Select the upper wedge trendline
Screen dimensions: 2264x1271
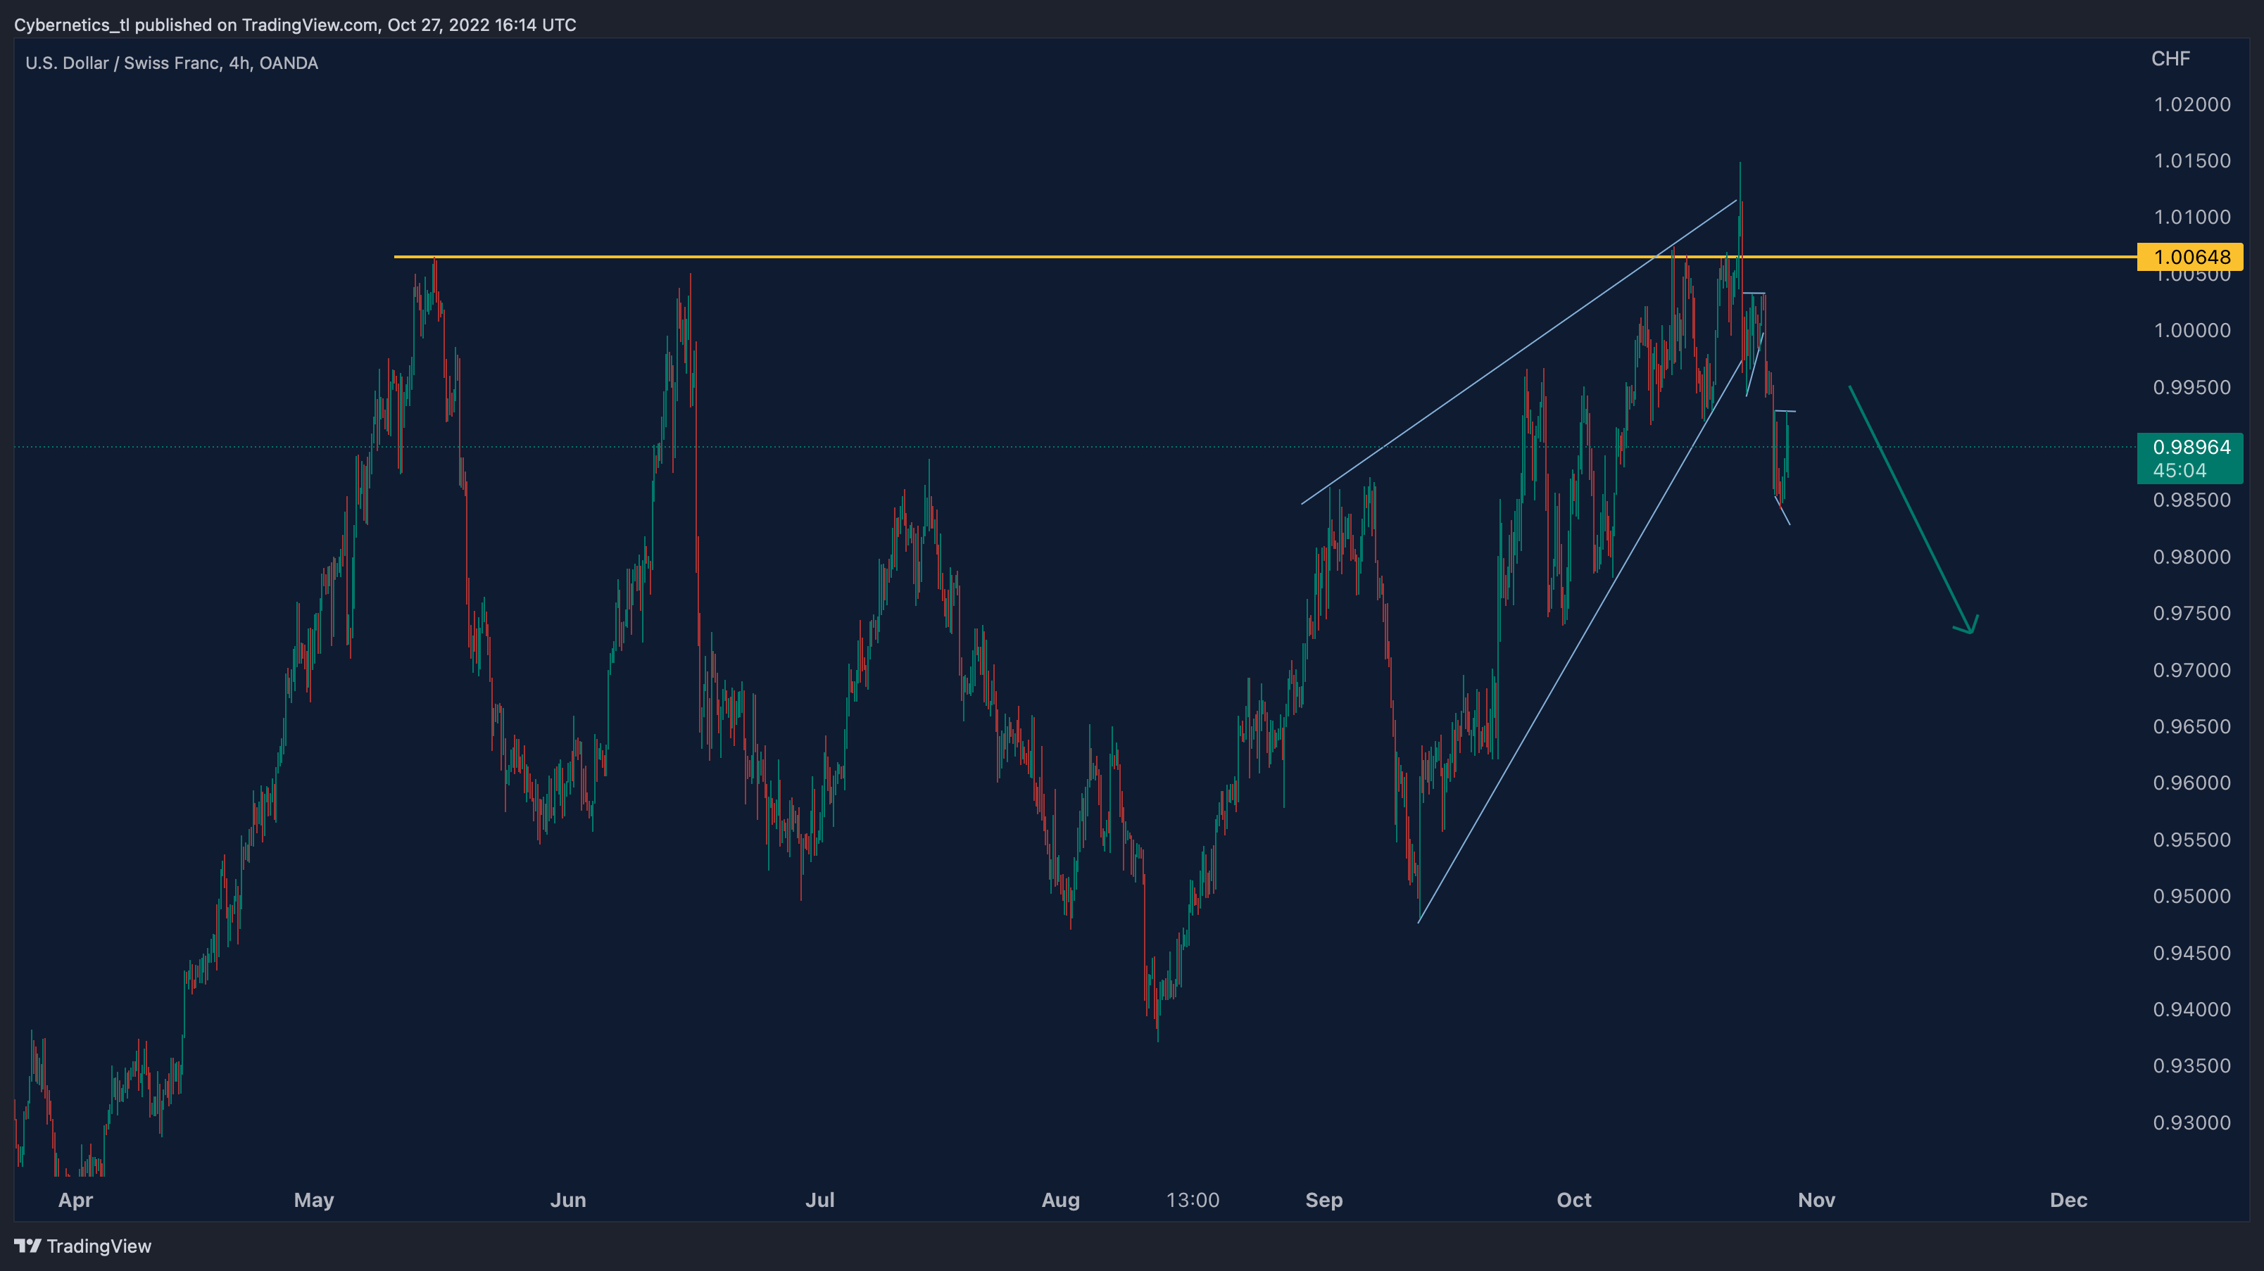point(1518,352)
